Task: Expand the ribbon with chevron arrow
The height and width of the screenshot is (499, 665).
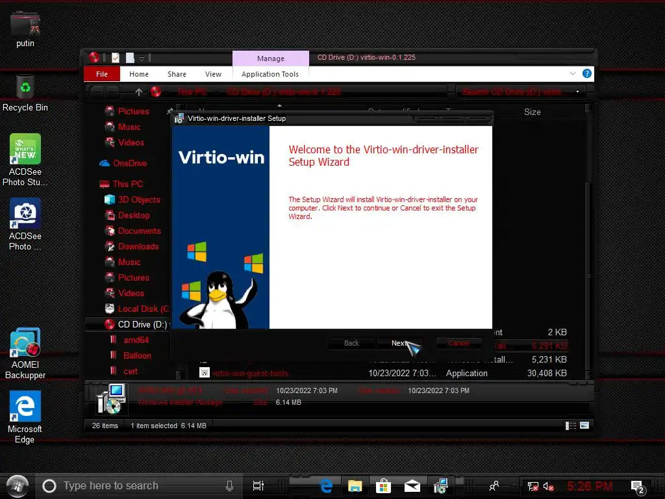Action: coord(573,73)
